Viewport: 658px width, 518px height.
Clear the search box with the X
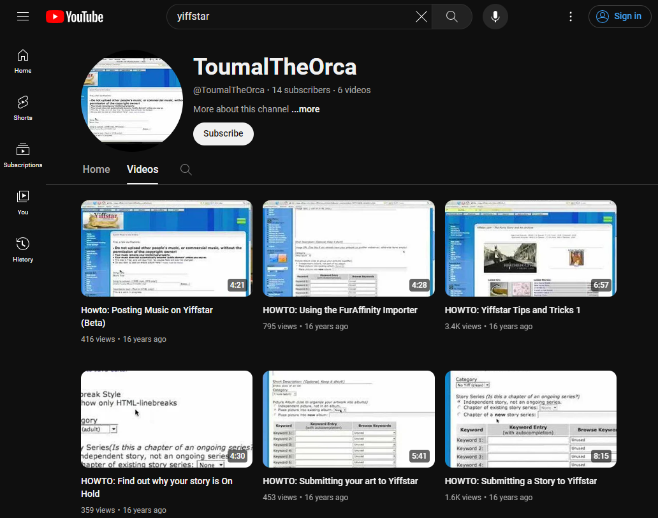(421, 17)
